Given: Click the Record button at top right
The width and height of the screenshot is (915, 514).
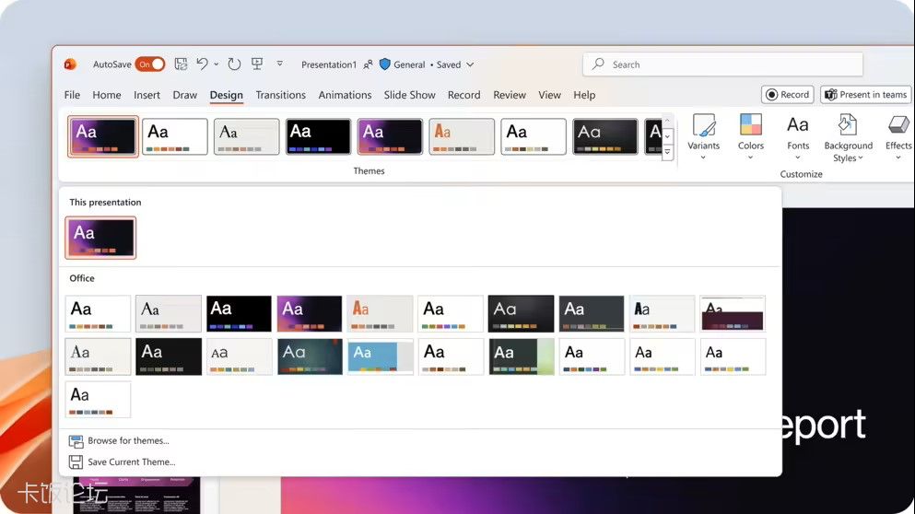Looking at the screenshot, I should pyautogui.click(x=788, y=95).
